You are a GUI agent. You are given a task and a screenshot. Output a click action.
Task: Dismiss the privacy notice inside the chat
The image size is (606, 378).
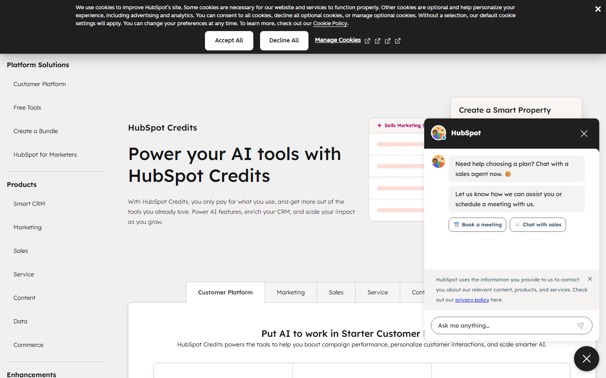coord(590,278)
